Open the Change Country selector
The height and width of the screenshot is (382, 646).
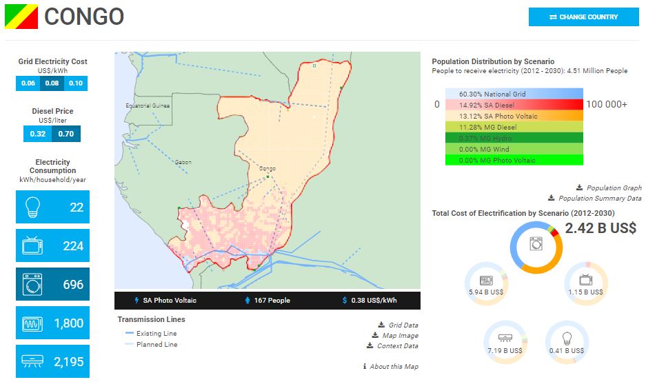pyautogui.click(x=583, y=17)
